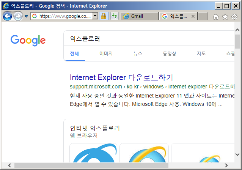242x170 pixels.
Task: Go to the Home page icon
Action: pos(216,17)
